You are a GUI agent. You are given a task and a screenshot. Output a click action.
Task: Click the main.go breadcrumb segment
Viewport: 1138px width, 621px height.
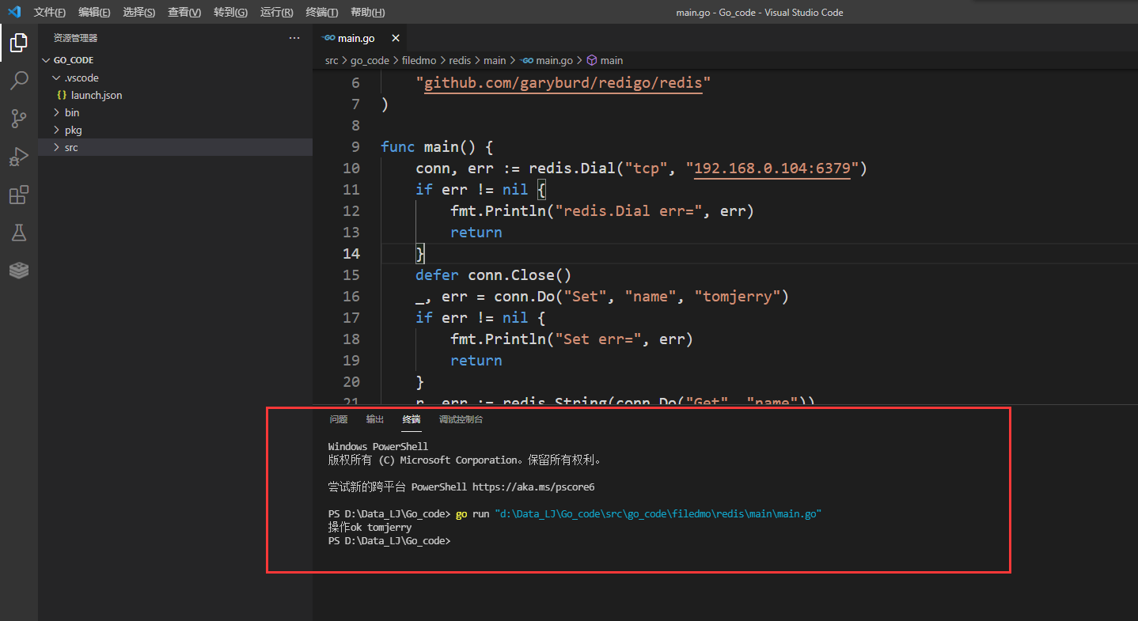(x=547, y=60)
